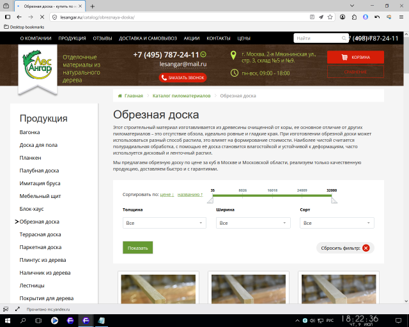Open ДОСТАВКА И САМОВЫВОЗ menu item
The height and width of the screenshot is (327, 409).
click(x=148, y=38)
